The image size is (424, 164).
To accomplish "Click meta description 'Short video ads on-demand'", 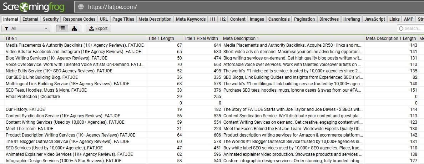I will tap(293, 52).
